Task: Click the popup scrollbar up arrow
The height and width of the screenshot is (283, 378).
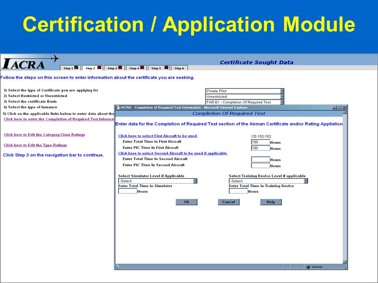Action: click(x=345, y=112)
